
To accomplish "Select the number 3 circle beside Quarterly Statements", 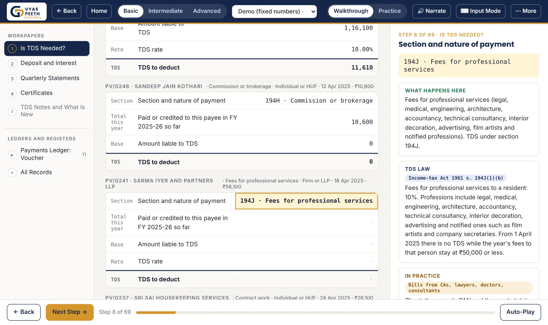I will (x=12, y=79).
